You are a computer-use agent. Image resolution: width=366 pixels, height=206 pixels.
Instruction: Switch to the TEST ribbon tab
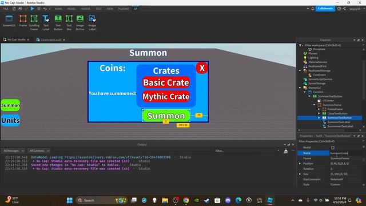[x=98, y=9]
